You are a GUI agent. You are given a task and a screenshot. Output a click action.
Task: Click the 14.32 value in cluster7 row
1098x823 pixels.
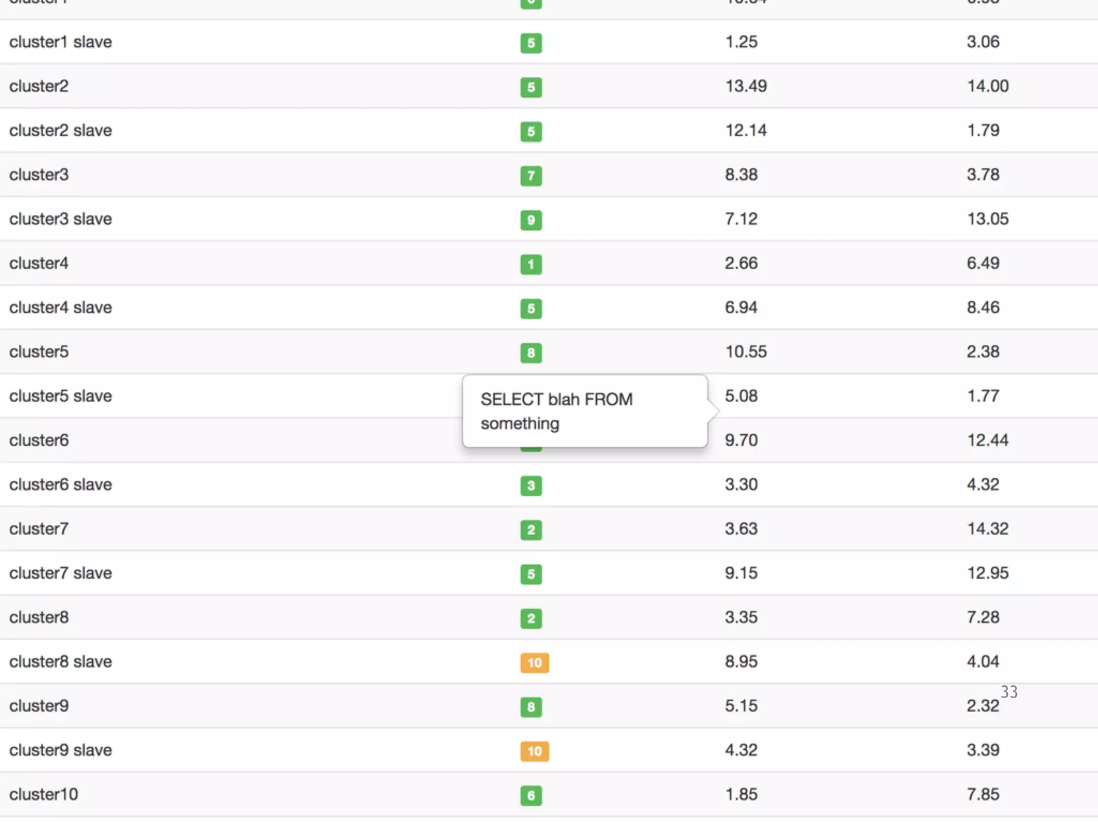tap(988, 529)
